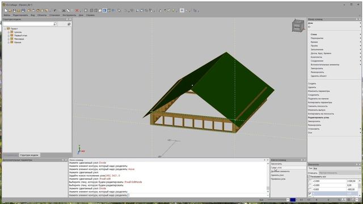This screenshot has height=204, width=363.
Task: Click 'Удалить узел' command
Action: coord(277,175)
